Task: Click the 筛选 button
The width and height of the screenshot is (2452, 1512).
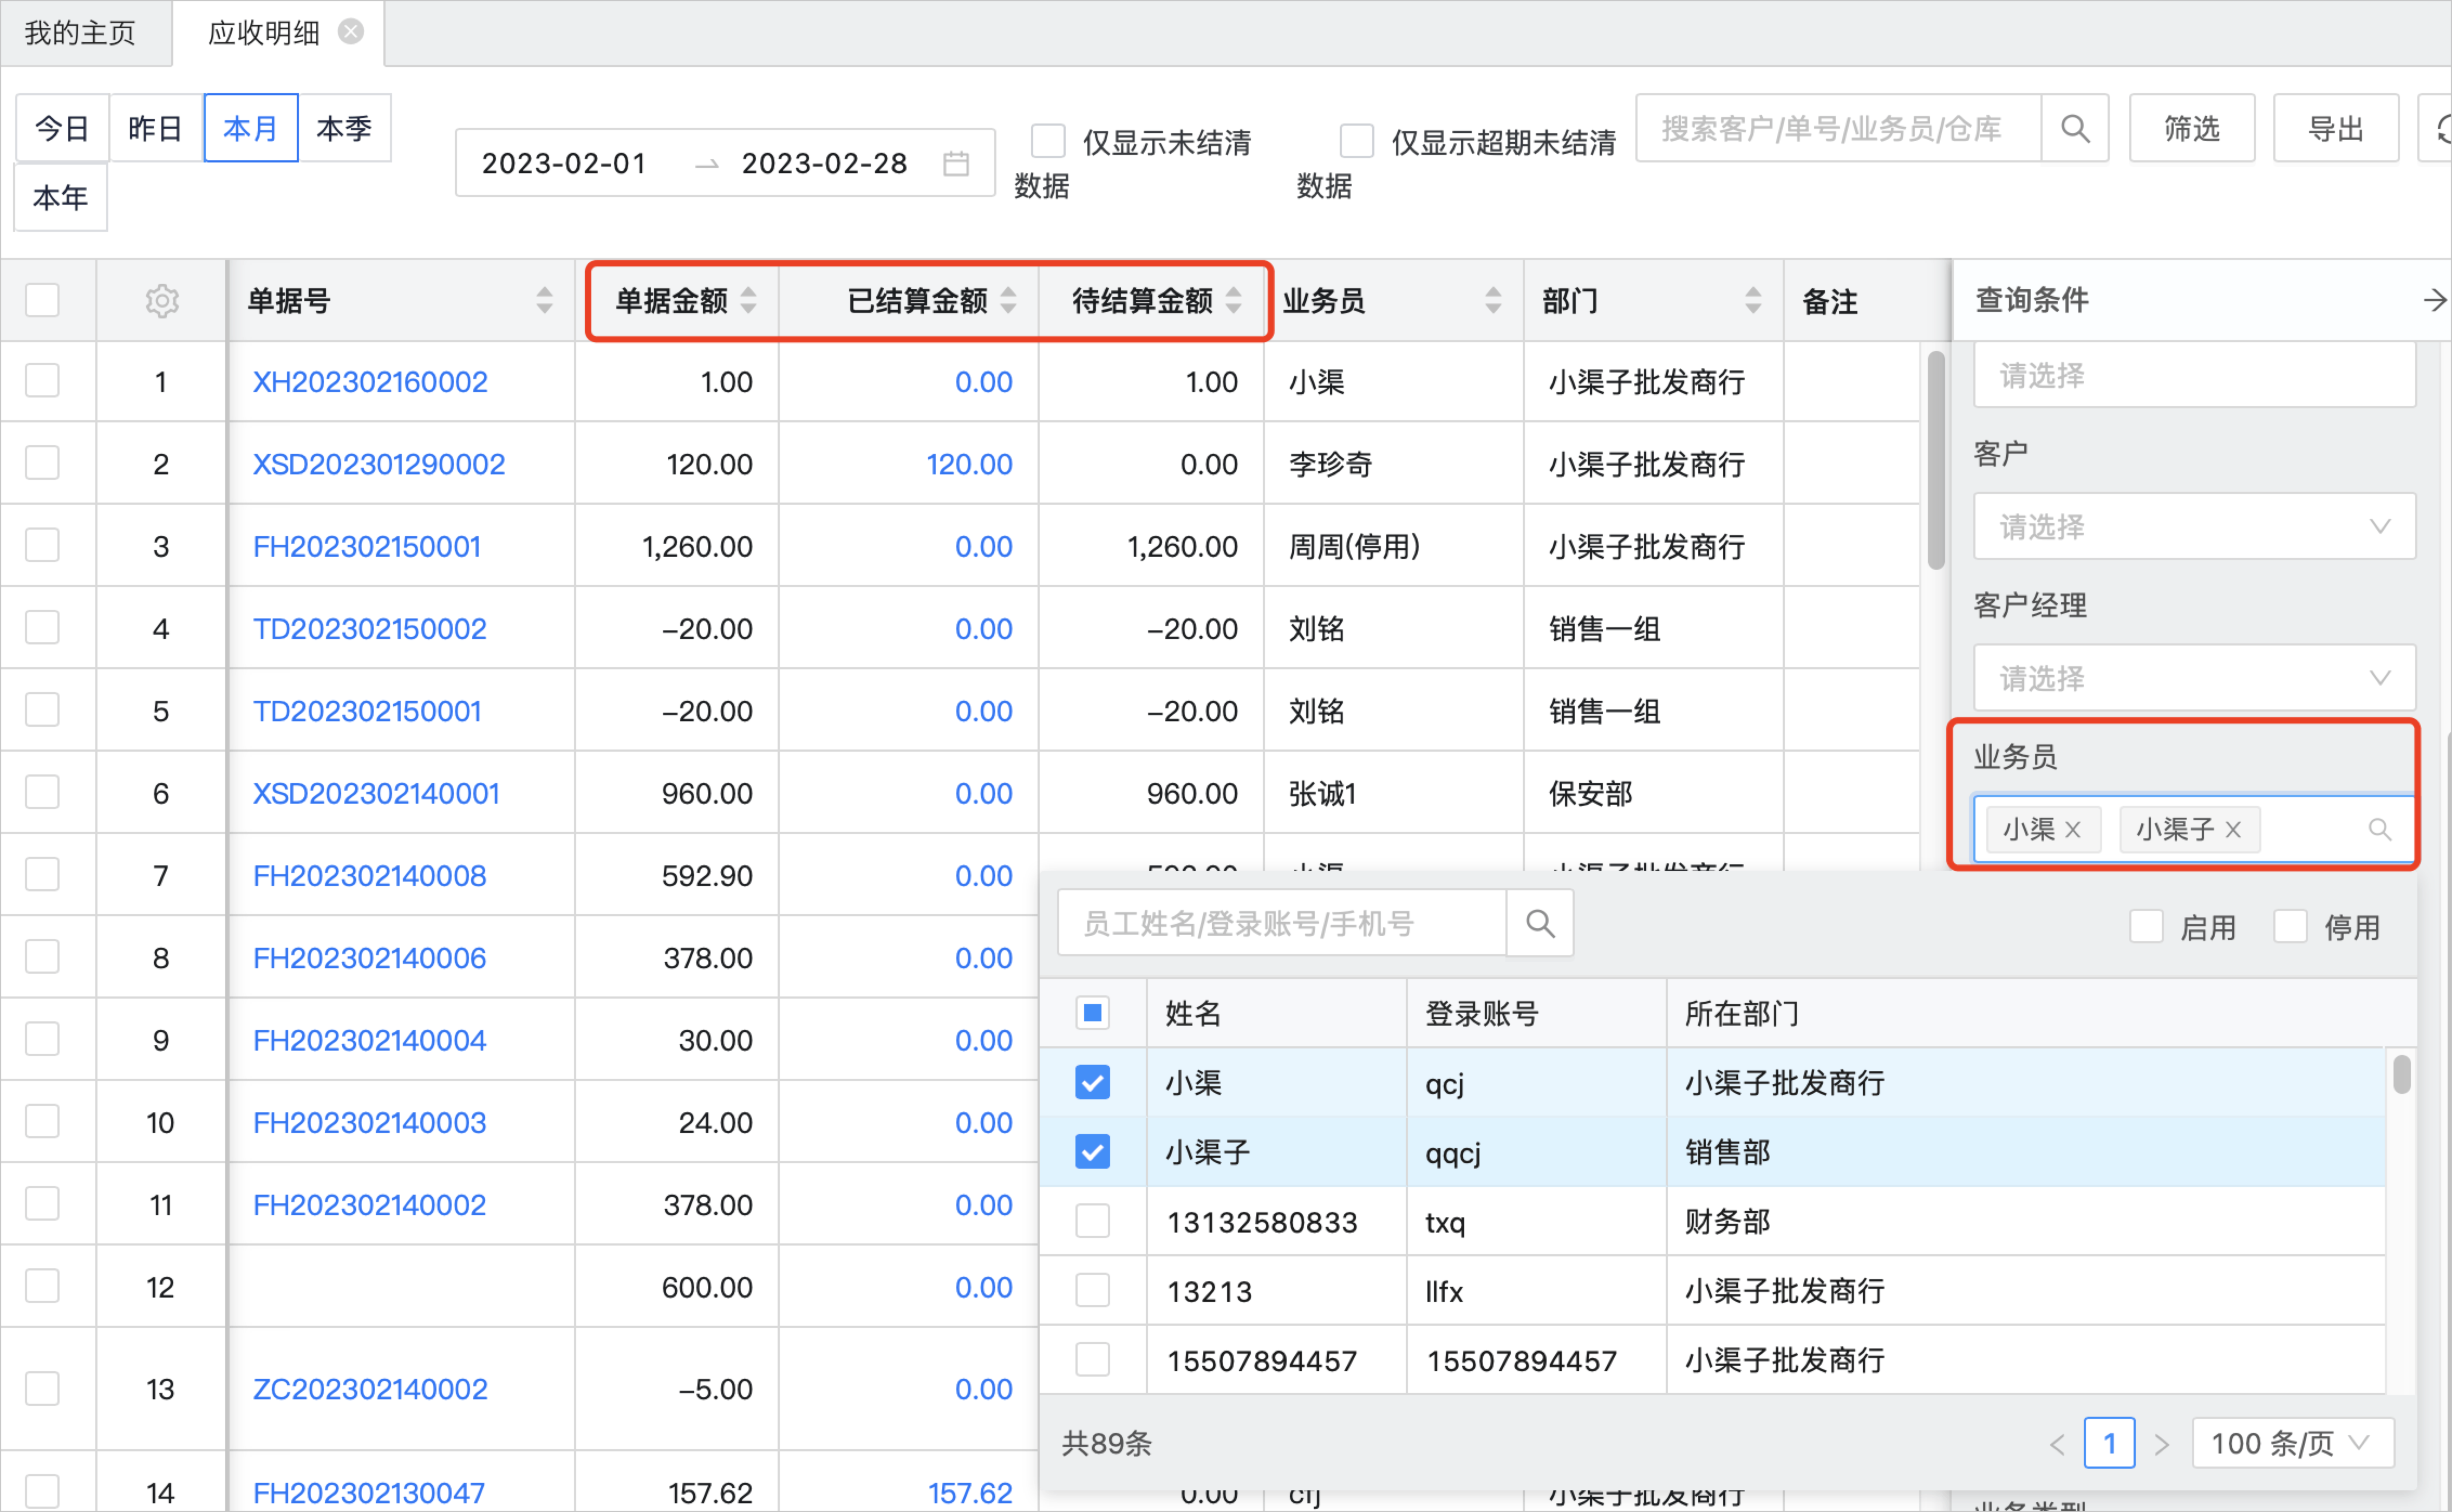Action: (2191, 128)
